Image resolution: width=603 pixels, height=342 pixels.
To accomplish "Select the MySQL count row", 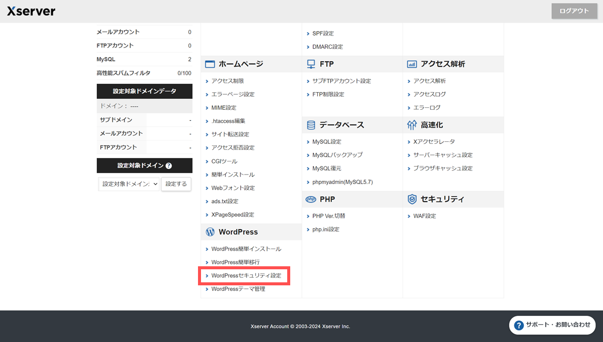I will tap(144, 59).
